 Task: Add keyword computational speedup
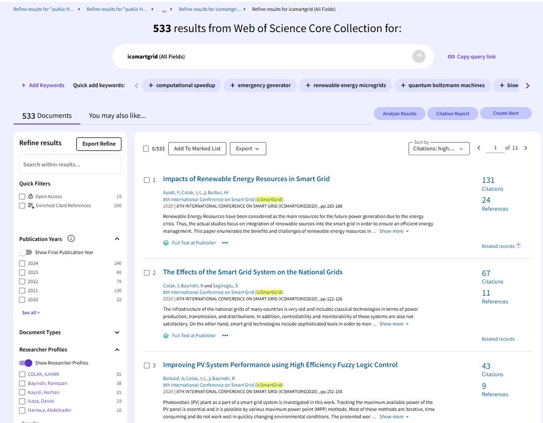(182, 85)
